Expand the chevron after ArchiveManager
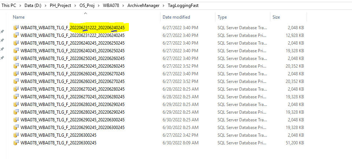The image size is (352, 159). [x=164, y=5]
